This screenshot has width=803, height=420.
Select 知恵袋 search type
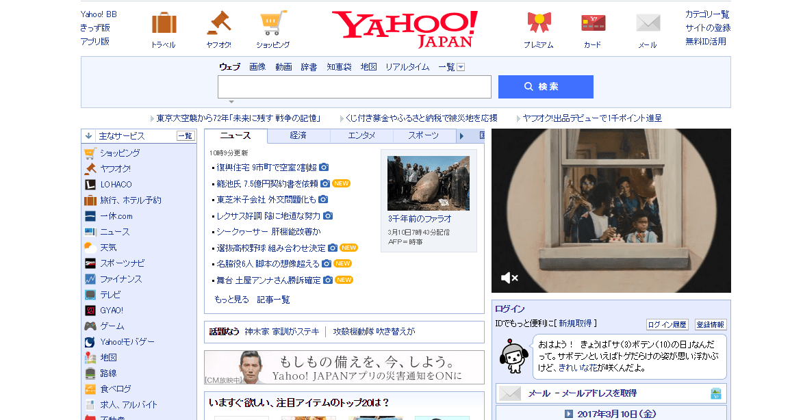pos(339,67)
